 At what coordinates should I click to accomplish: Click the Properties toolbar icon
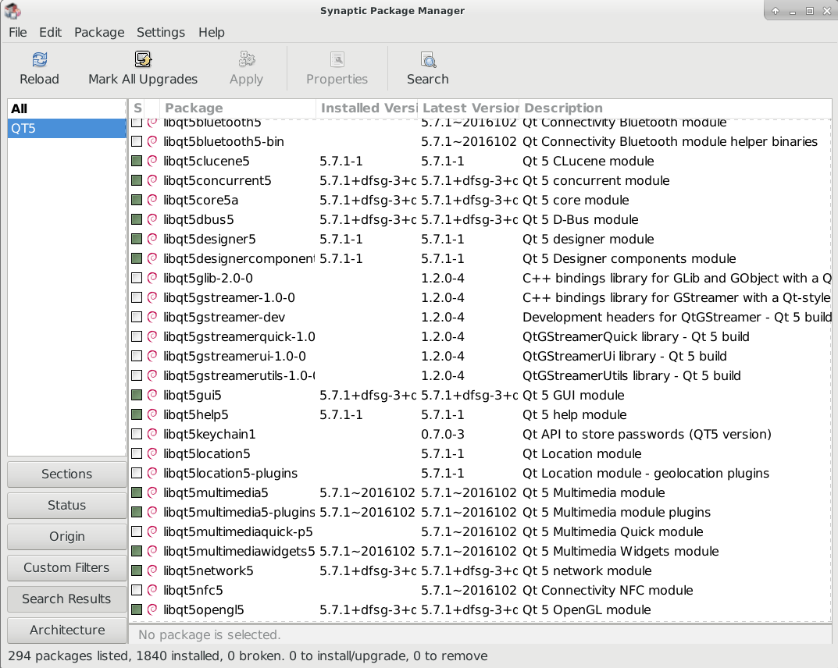(x=337, y=59)
